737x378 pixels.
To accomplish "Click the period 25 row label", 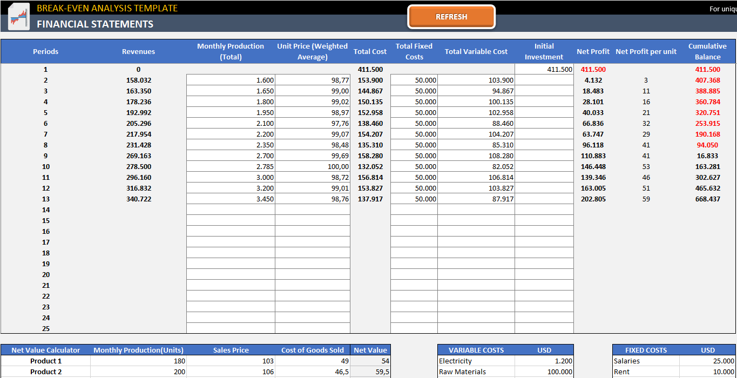I will pyautogui.click(x=46, y=328).
